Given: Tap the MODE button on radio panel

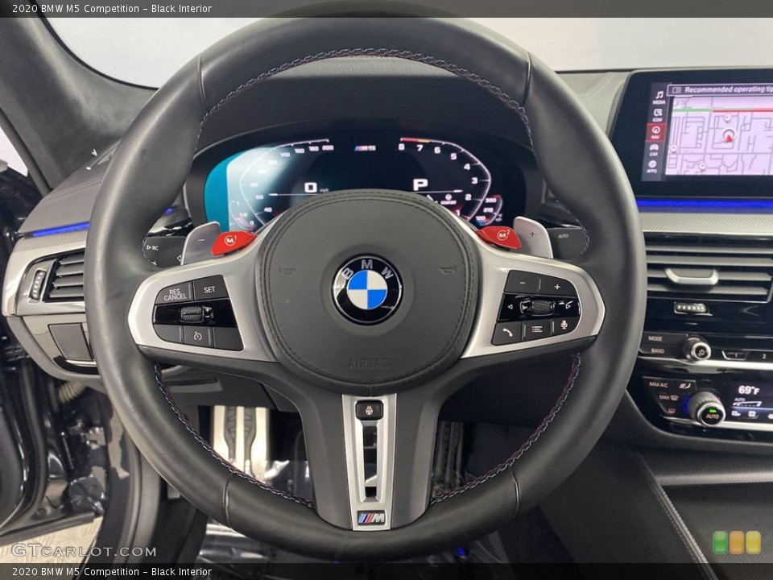Looking at the screenshot, I should pos(655,339).
